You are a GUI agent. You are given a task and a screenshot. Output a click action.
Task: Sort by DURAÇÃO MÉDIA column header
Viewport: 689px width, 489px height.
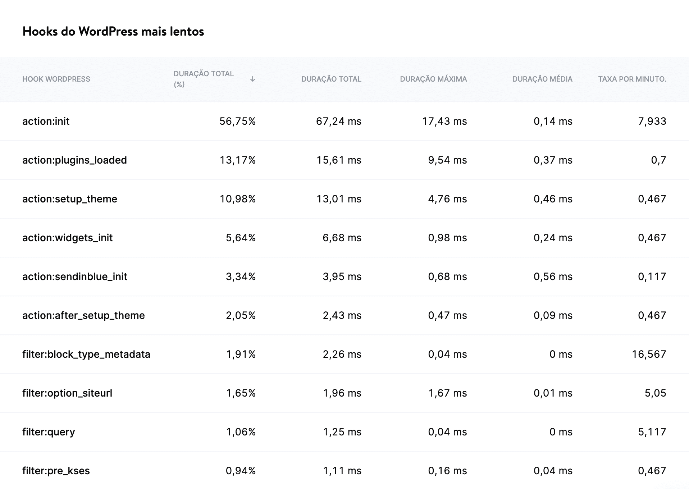[x=542, y=79]
